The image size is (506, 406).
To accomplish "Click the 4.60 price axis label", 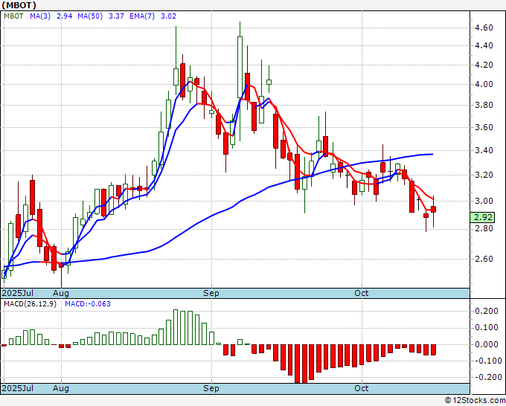I will pyautogui.click(x=484, y=28).
